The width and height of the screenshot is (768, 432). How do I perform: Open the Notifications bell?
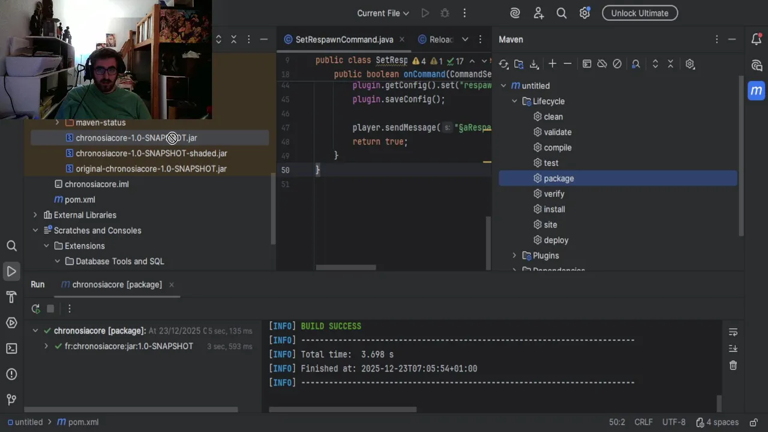(x=757, y=39)
